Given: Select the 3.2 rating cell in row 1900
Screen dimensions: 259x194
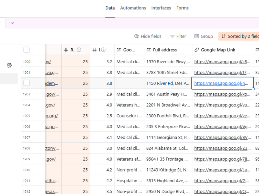Looking at the screenshot, I should [102, 62].
